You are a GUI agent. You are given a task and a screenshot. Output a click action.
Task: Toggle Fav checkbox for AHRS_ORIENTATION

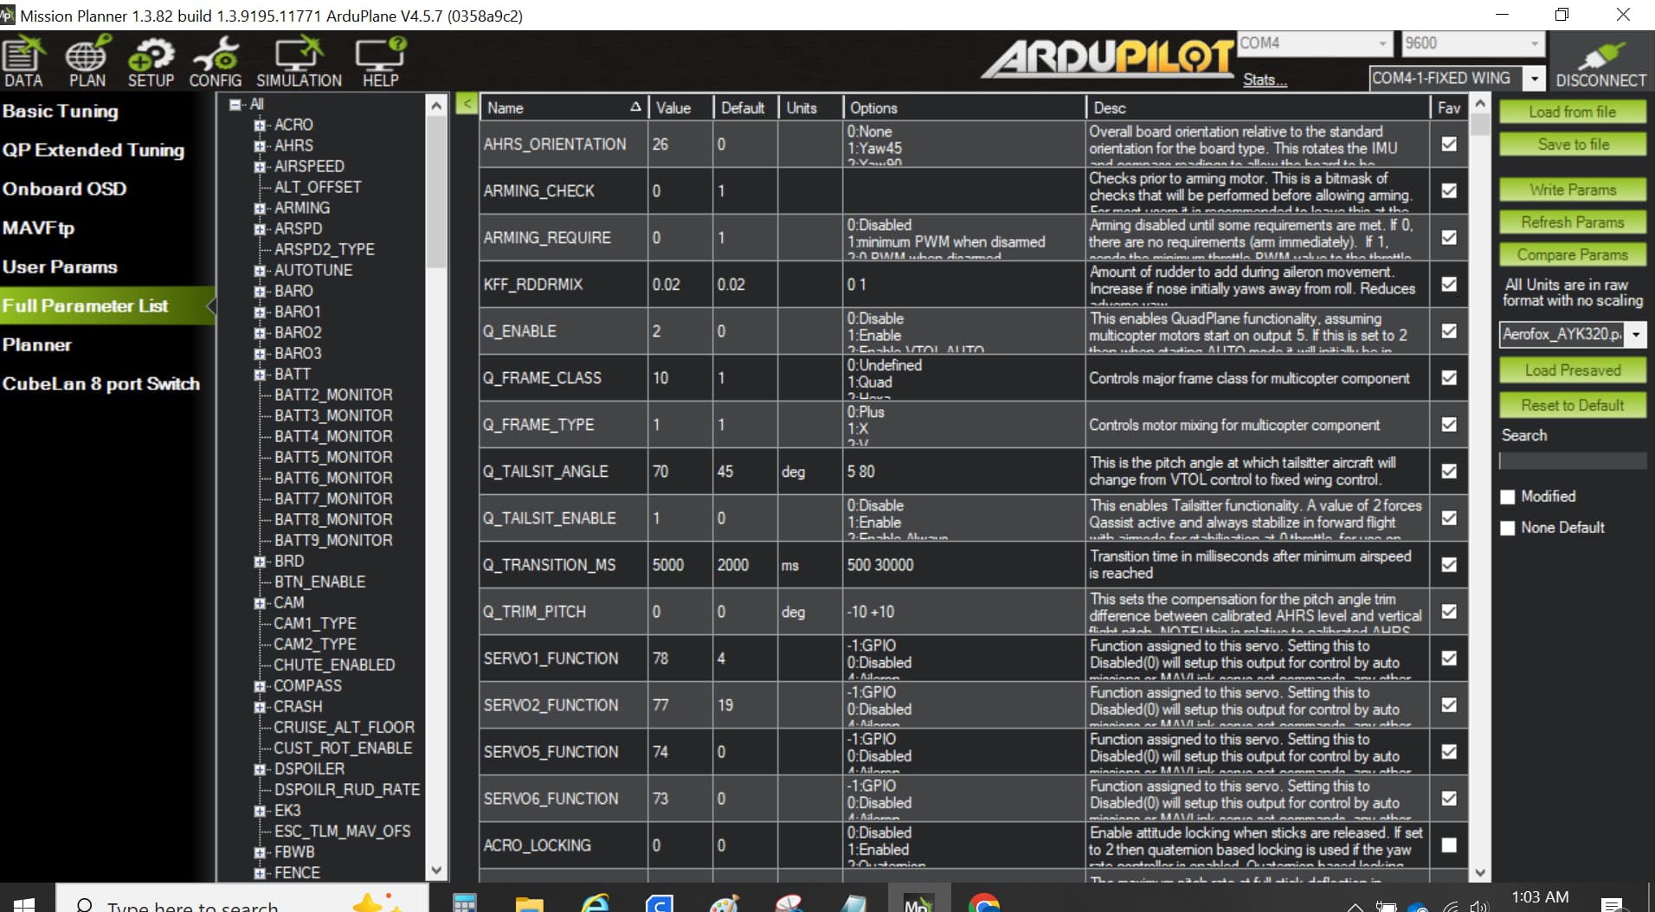pos(1449,144)
